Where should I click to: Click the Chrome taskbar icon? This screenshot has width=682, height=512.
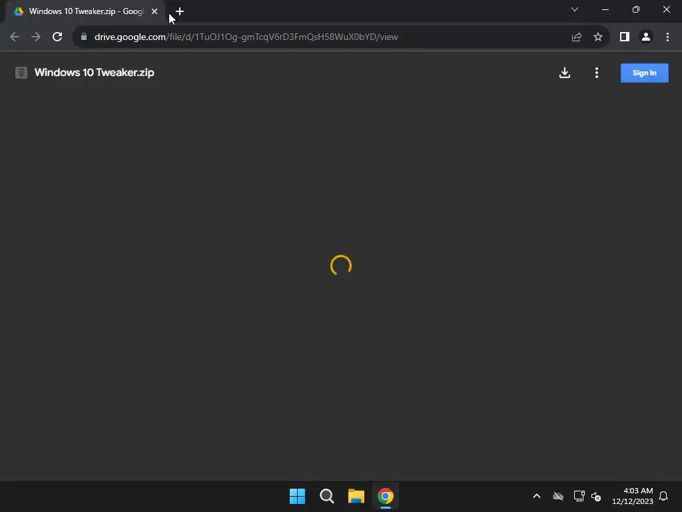tap(386, 496)
